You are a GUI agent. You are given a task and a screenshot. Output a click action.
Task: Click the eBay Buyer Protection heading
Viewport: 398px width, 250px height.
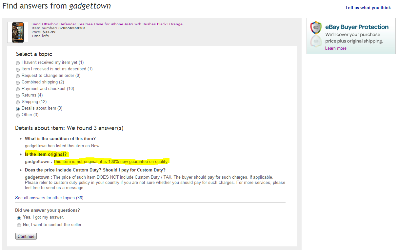point(357,27)
